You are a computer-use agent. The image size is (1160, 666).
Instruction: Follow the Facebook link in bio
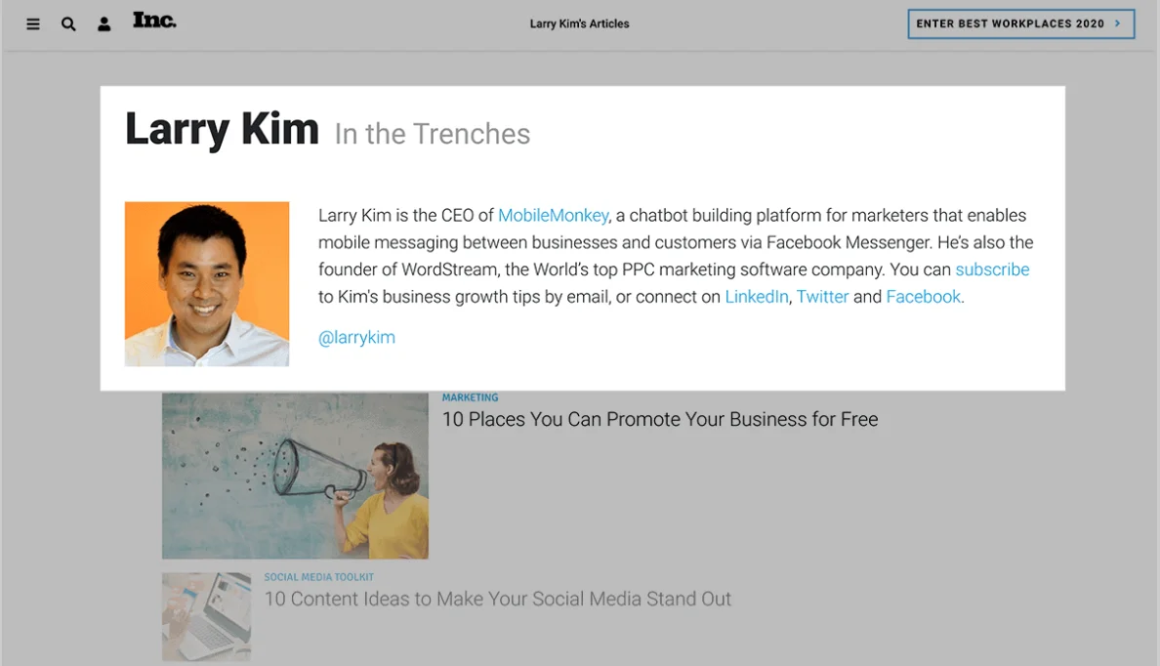pyautogui.click(x=923, y=297)
